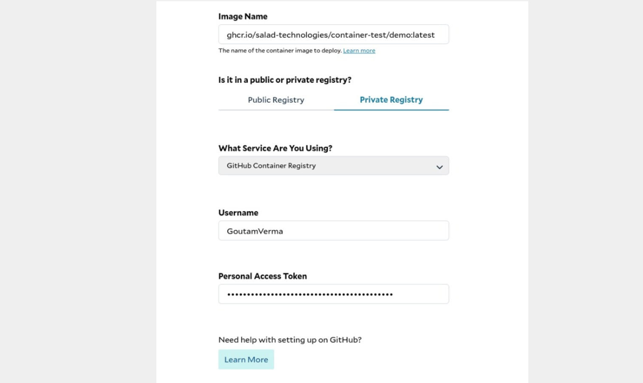
Task: Click the "What Service Are You Using?" label
Action: point(275,148)
